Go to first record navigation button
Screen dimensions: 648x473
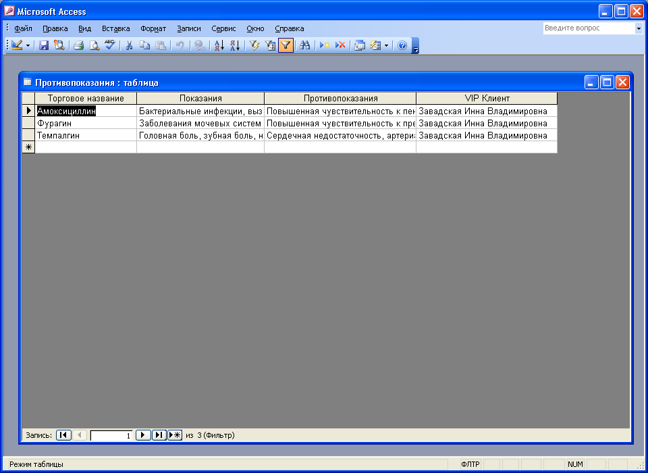click(x=63, y=435)
